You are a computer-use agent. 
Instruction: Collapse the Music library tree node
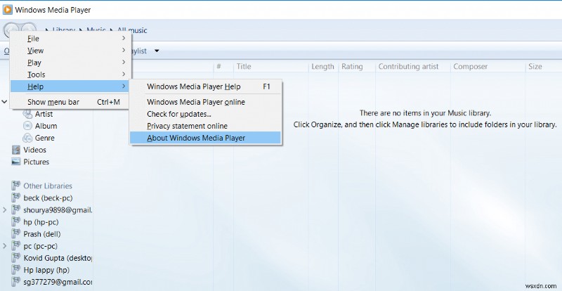(x=5, y=102)
